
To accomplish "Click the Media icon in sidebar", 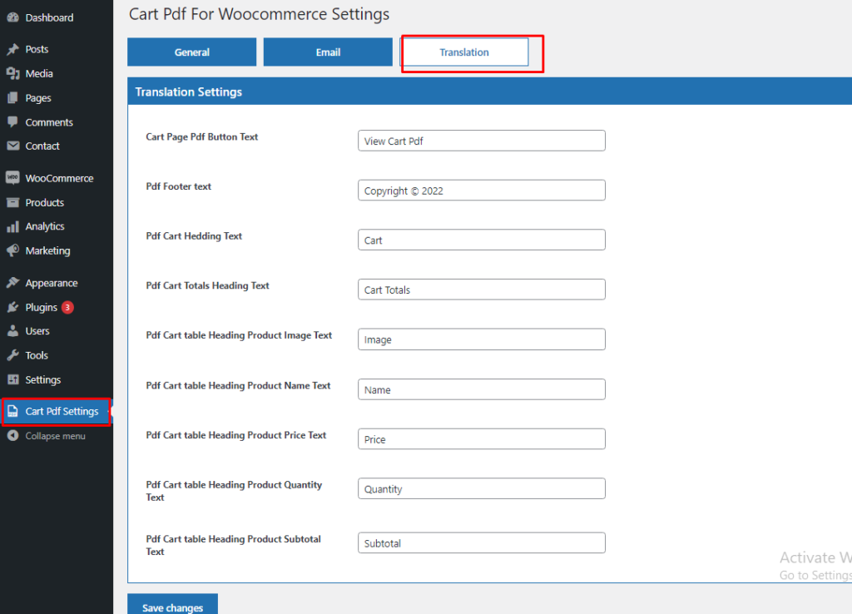I will (x=13, y=73).
